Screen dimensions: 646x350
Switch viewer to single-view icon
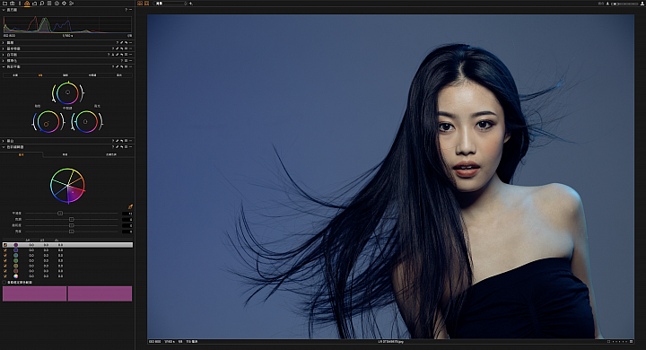146,4
